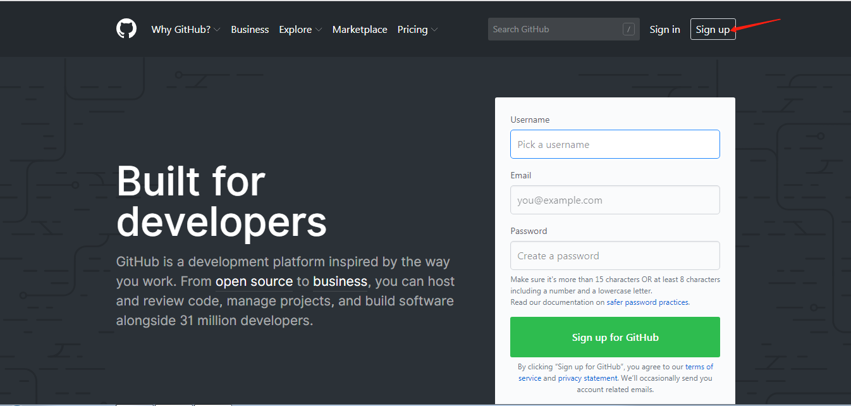This screenshot has height=406, width=851.
Task: Open the Business page
Action: [x=250, y=29]
